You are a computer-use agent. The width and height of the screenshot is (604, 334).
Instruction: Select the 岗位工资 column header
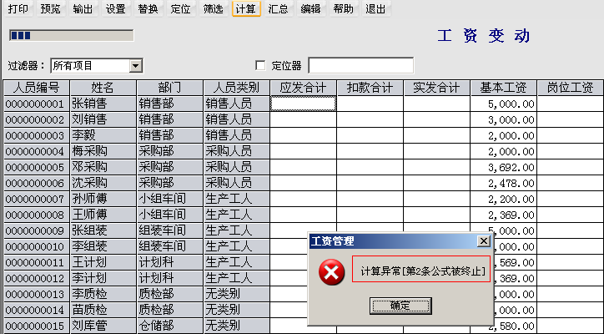click(x=570, y=88)
